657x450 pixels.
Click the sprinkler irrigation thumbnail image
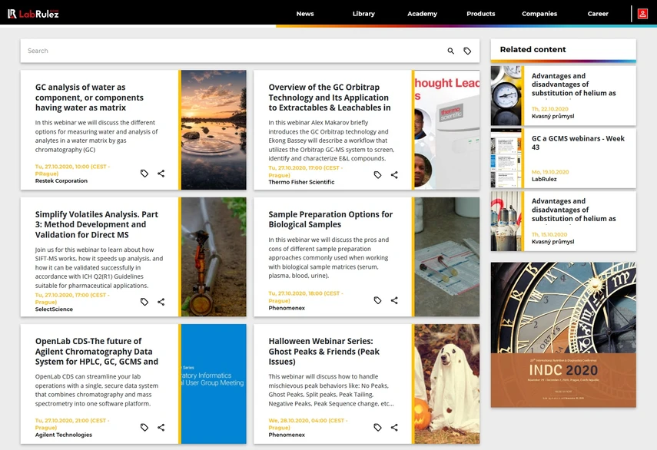[x=214, y=256]
